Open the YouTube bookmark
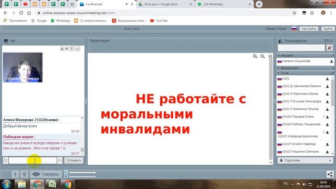The height and width of the screenshot is (189, 336). click(x=159, y=20)
